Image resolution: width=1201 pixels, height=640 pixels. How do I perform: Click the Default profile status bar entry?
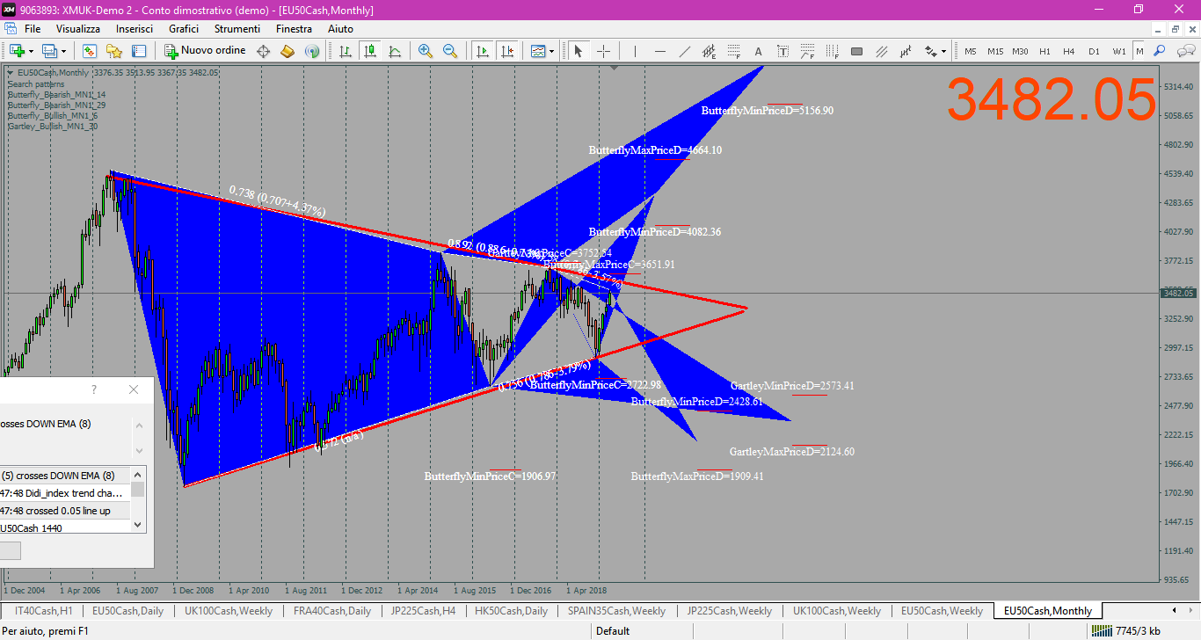[613, 630]
